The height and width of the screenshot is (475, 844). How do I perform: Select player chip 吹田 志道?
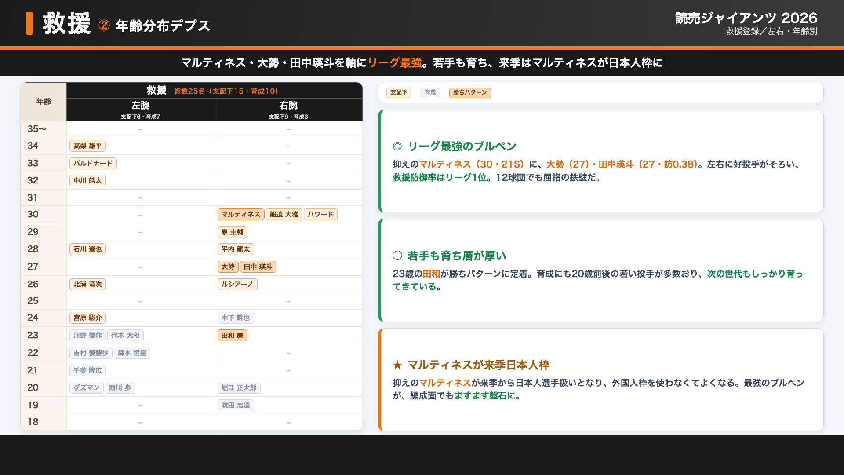(x=236, y=405)
